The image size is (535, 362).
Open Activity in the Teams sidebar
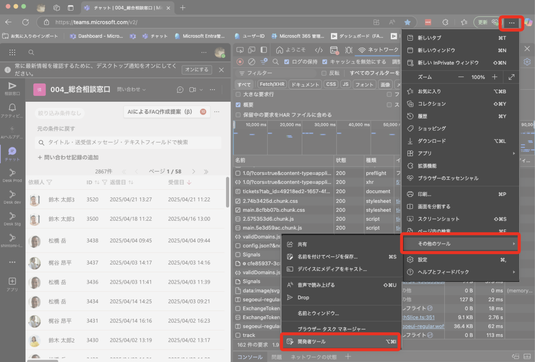point(12,111)
